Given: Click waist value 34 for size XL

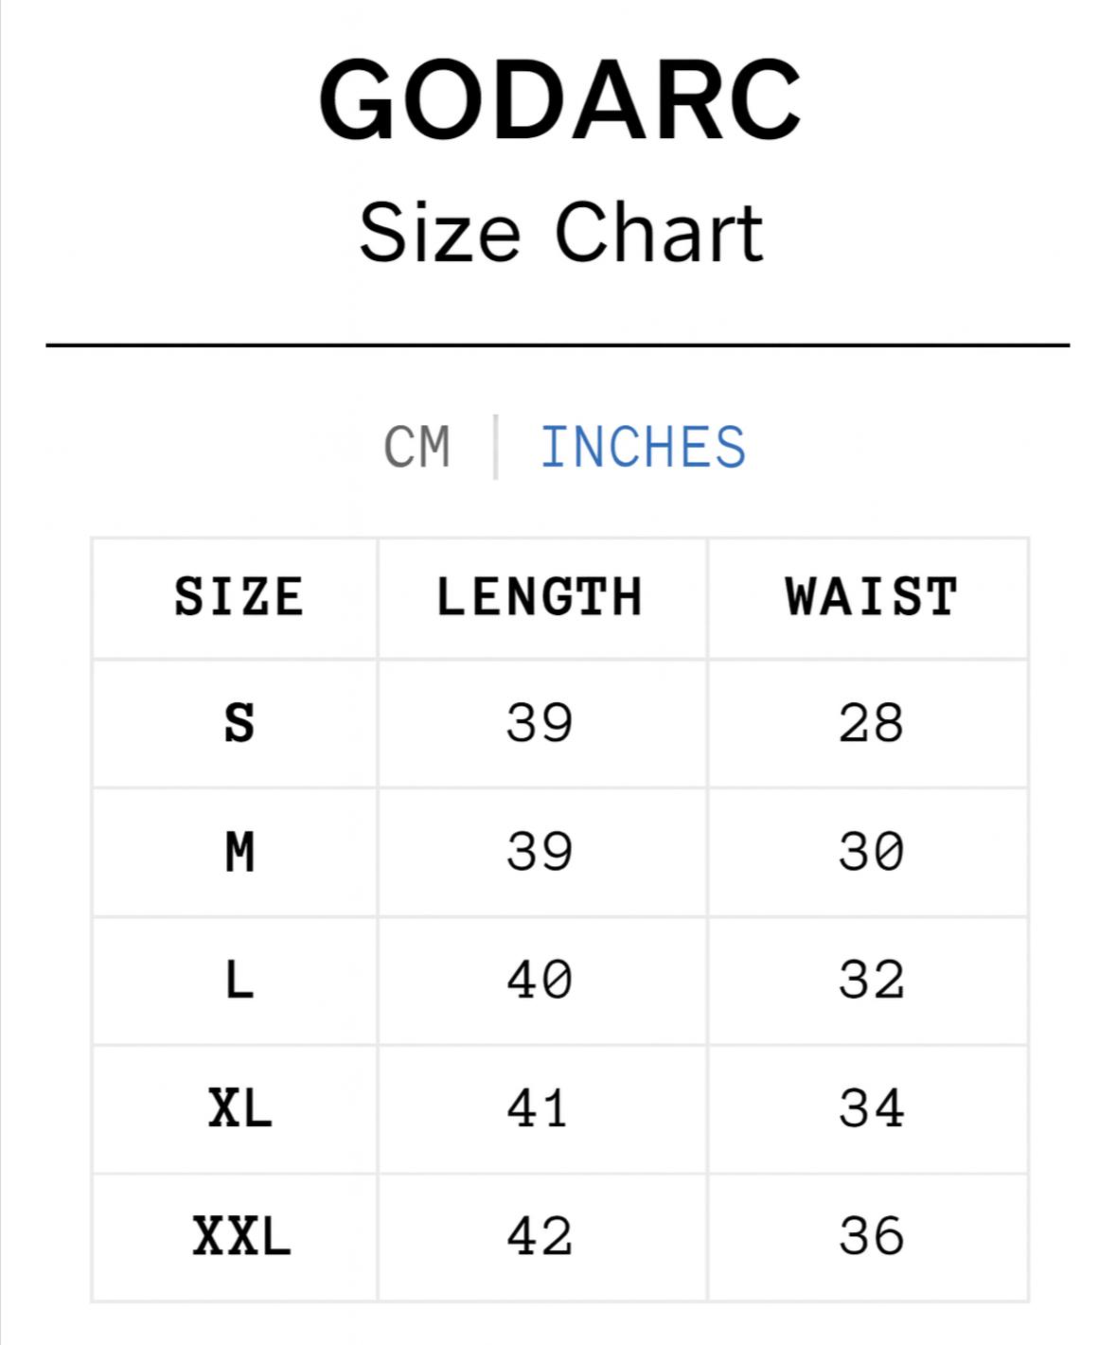Looking at the screenshot, I should (871, 1108).
